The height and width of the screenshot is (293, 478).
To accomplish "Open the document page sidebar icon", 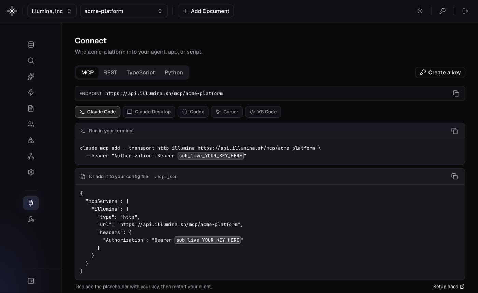I will (x=31, y=108).
